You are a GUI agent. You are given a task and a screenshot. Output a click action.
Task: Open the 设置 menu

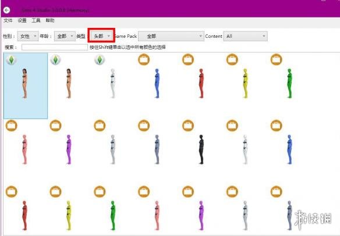tap(22, 20)
